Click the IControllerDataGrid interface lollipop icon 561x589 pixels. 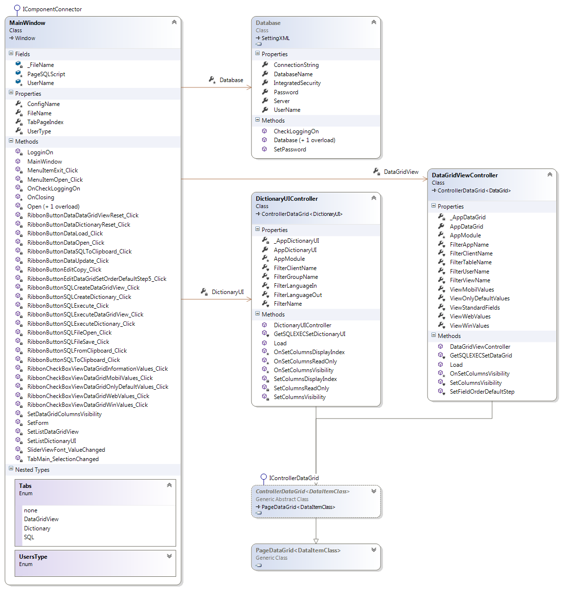(264, 478)
